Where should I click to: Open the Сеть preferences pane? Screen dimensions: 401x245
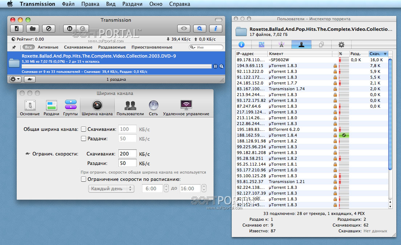coord(153,108)
